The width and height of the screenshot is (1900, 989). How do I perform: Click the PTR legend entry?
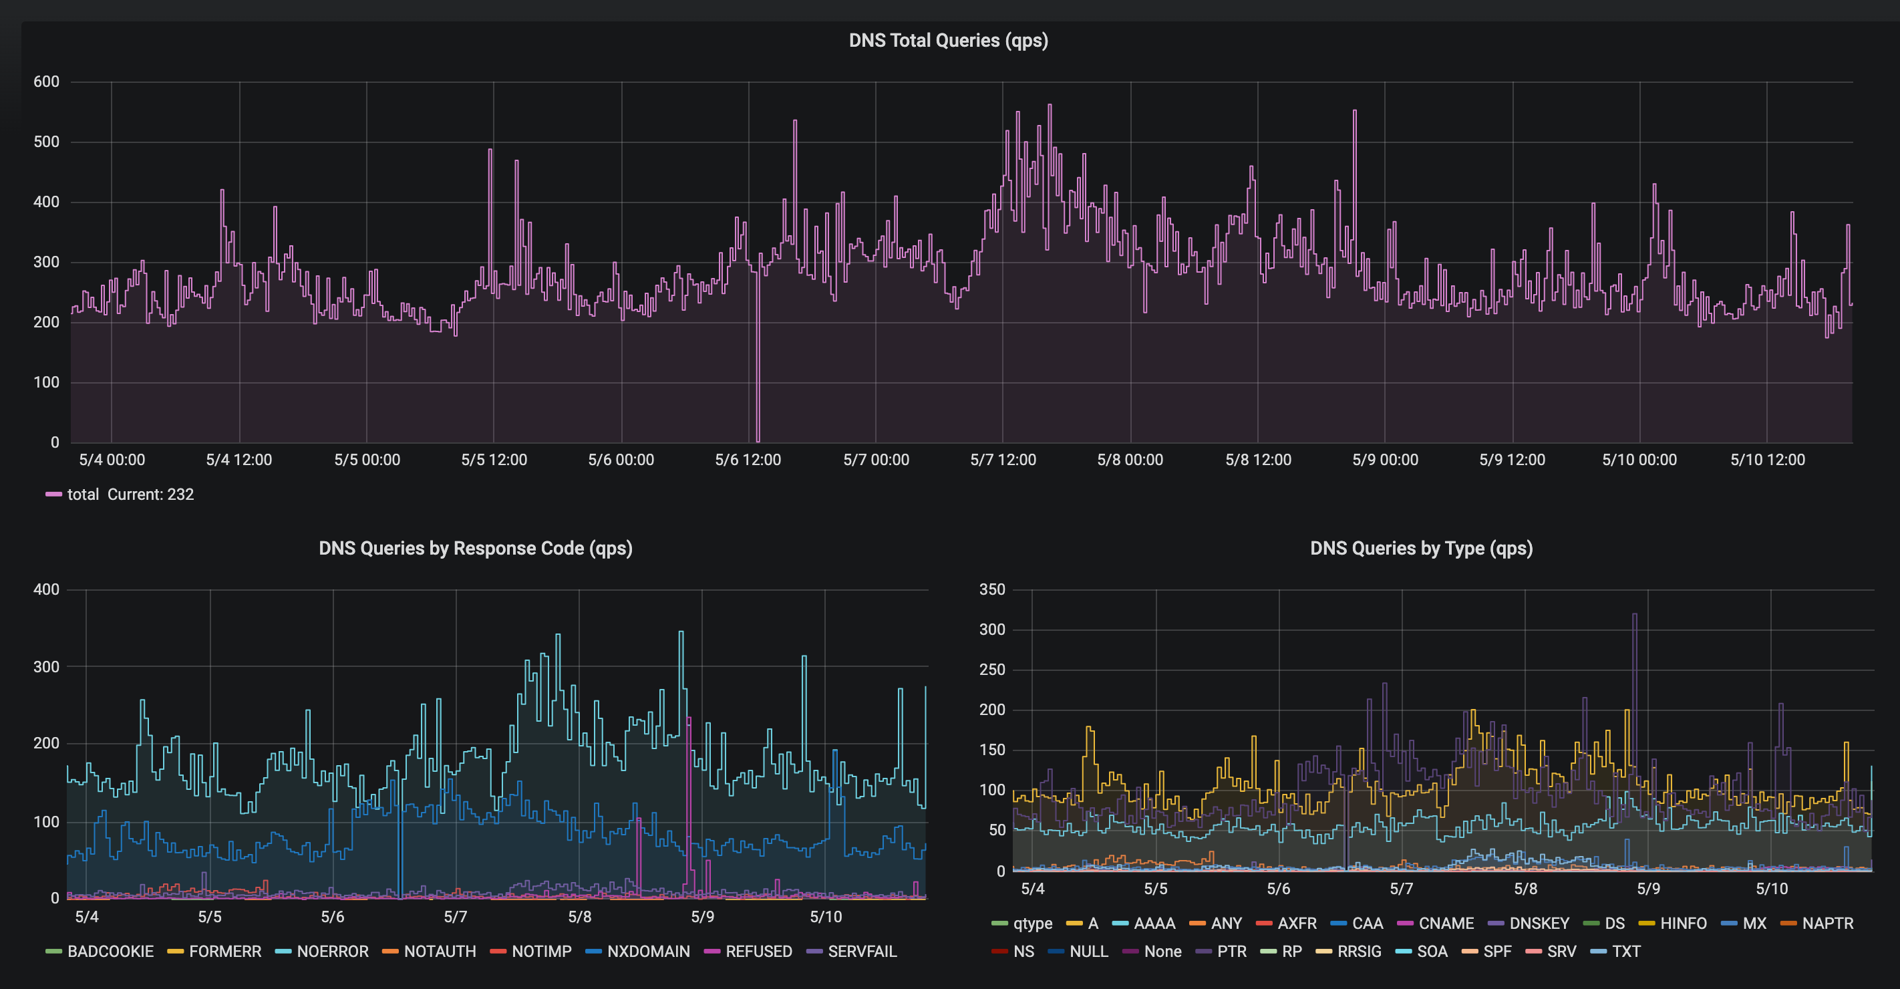click(1231, 952)
